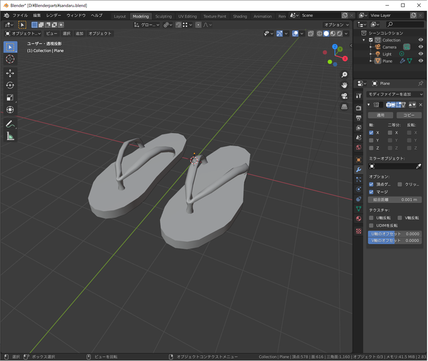Open the Texture checker properties tab
Screen dimensions: 428x361
(359, 231)
